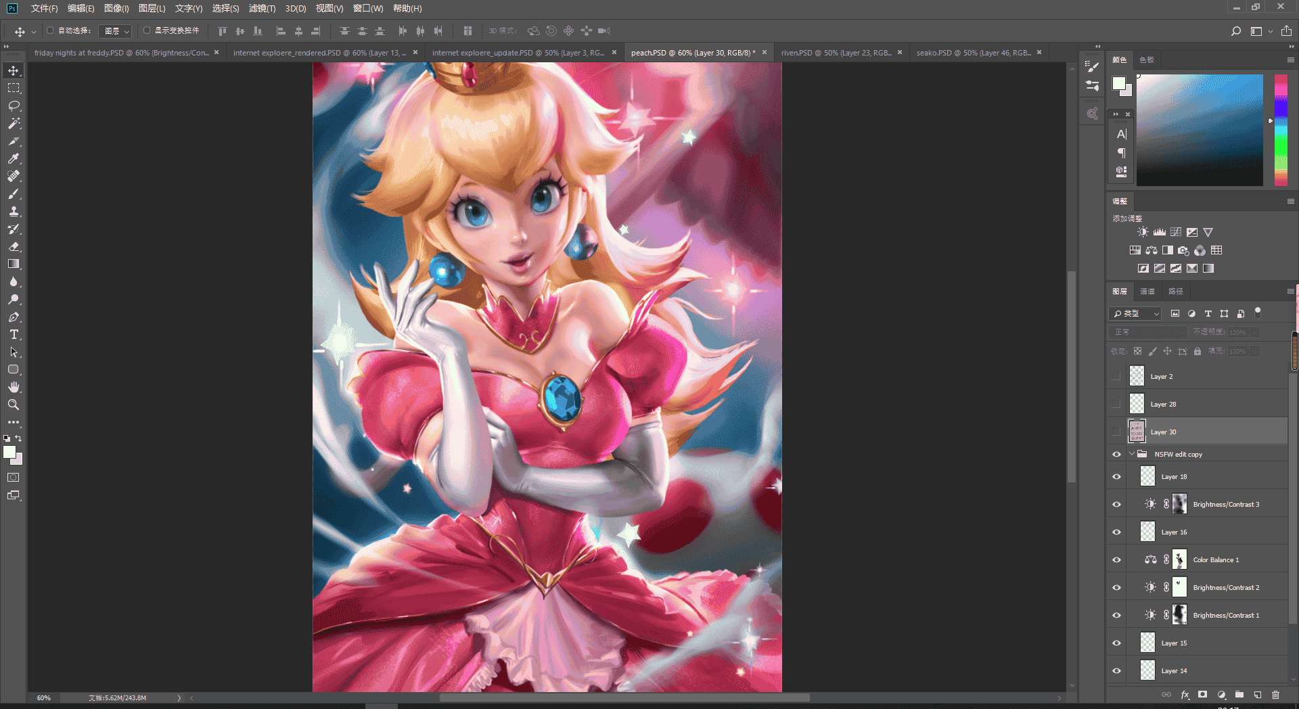Open the Layers panel flyout menu
Viewport: 1299px width, 709px height.
click(x=1290, y=291)
